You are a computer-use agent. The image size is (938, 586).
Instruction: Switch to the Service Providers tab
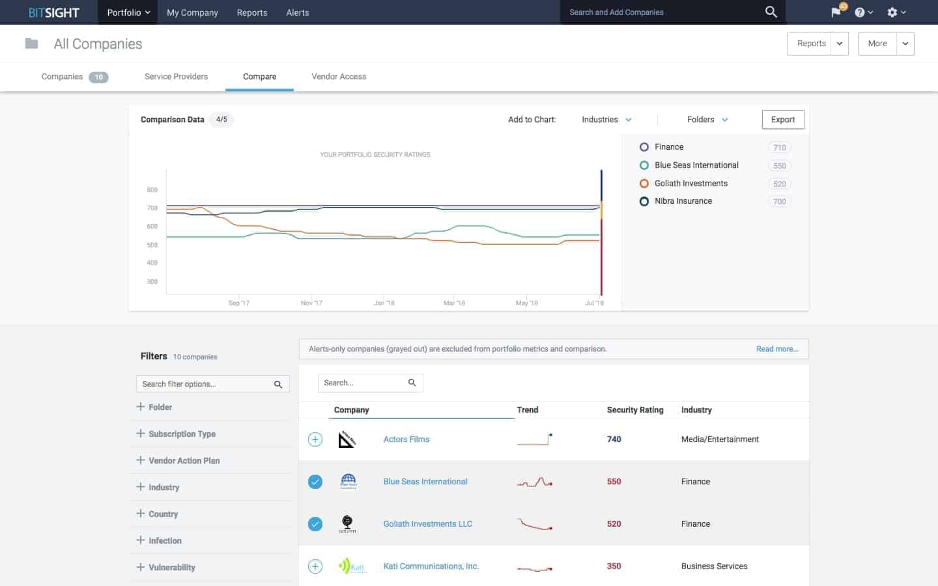tap(176, 77)
